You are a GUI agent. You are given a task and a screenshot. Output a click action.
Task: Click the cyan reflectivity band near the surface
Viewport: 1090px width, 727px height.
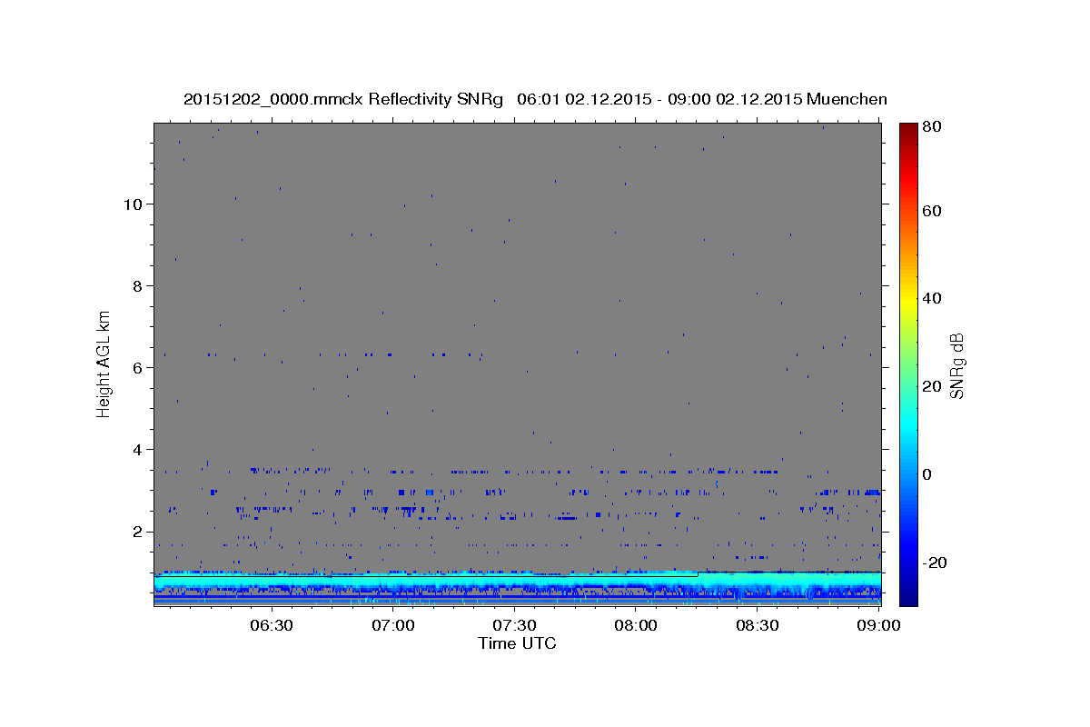tap(517, 580)
